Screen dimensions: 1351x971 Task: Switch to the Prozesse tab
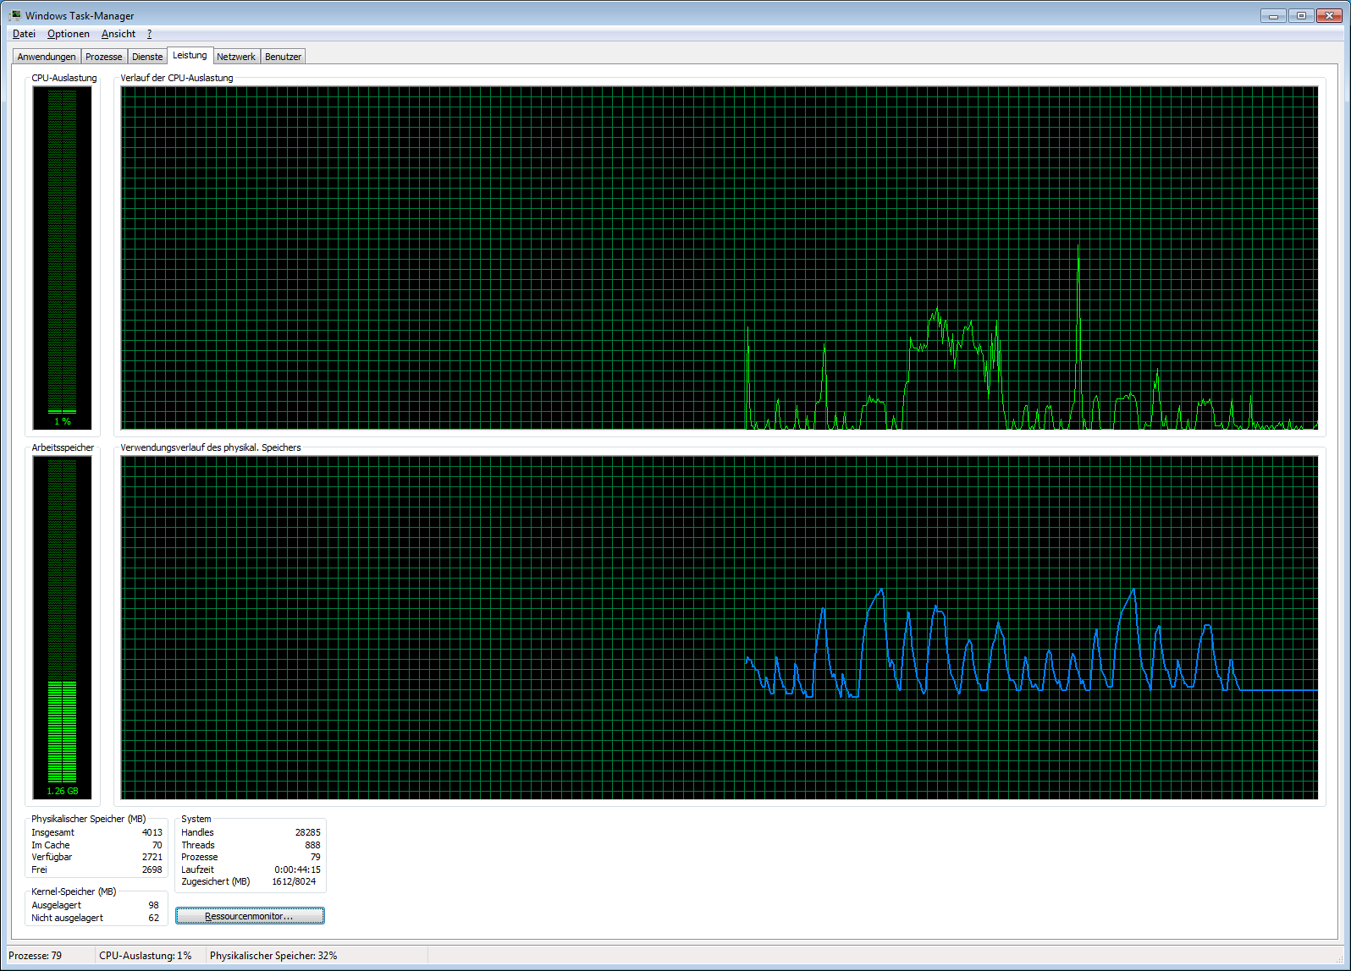103,57
